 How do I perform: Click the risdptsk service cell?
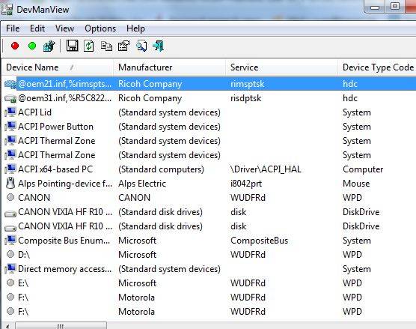[246, 98]
